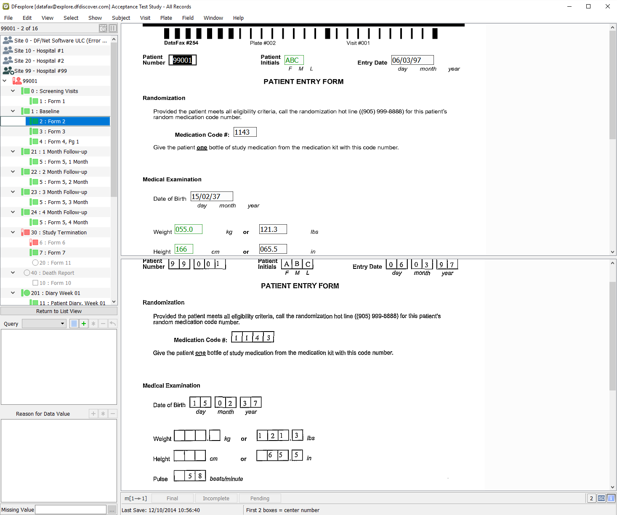Collapse the 0 : Screening Visits node
The height and width of the screenshot is (515, 617).
(x=13, y=91)
